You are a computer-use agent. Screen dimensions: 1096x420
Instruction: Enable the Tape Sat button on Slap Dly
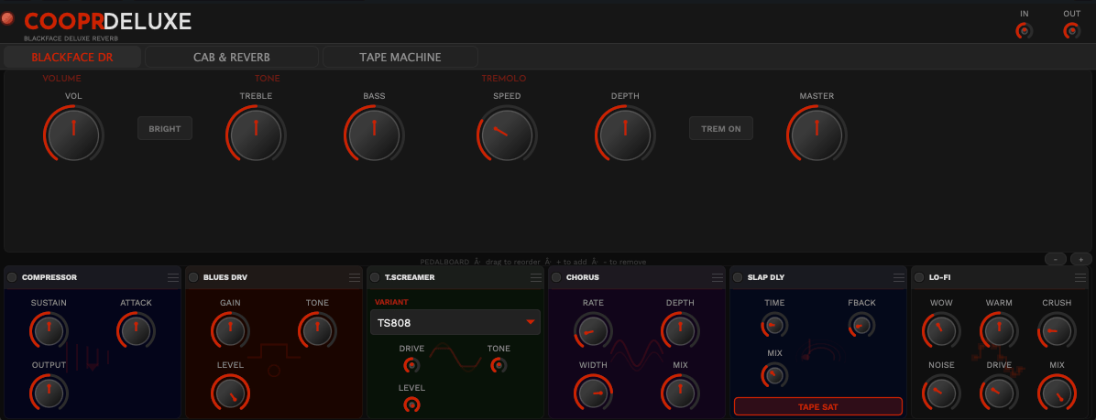pyautogui.click(x=817, y=407)
